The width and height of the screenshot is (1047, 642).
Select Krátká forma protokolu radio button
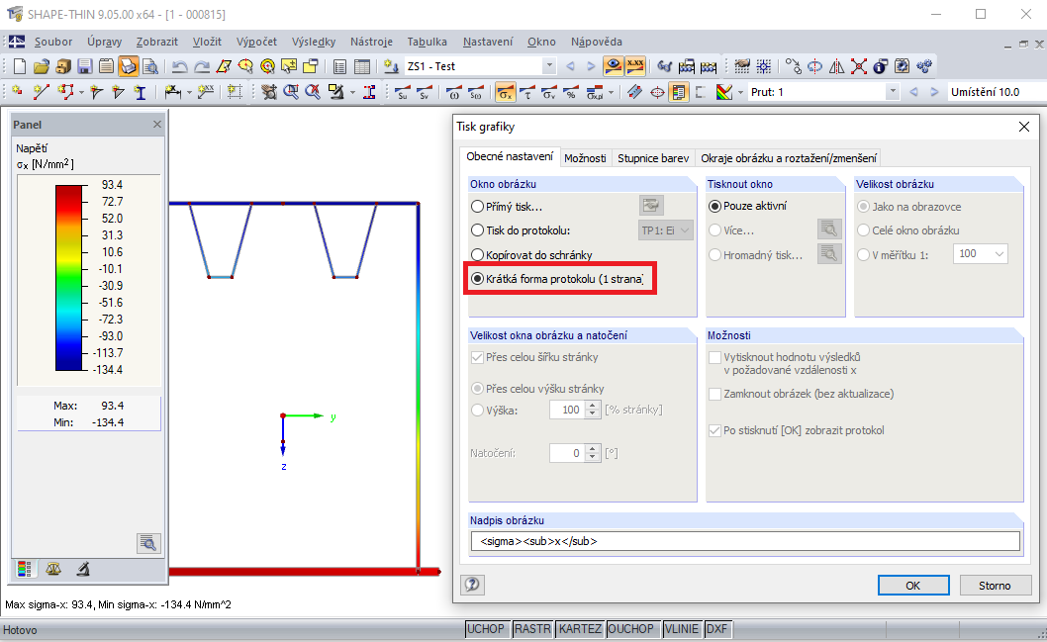point(477,279)
